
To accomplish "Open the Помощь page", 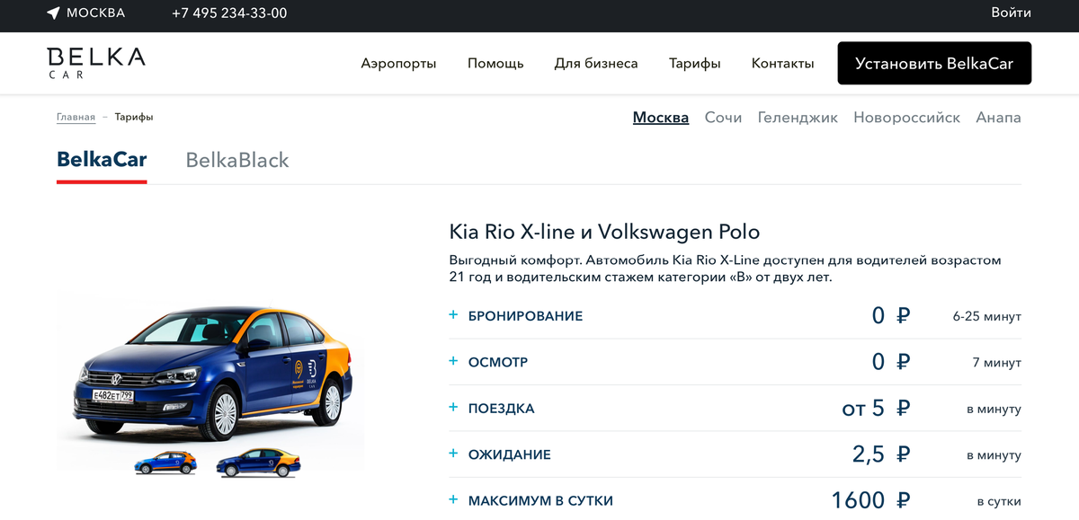I will coord(495,63).
